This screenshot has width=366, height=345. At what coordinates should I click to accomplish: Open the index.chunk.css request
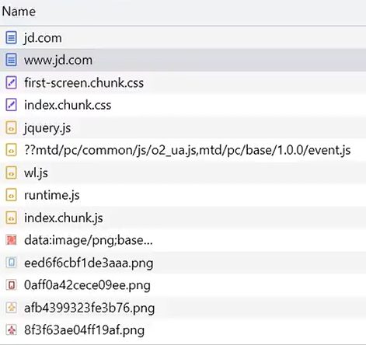click(x=183, y=105)
